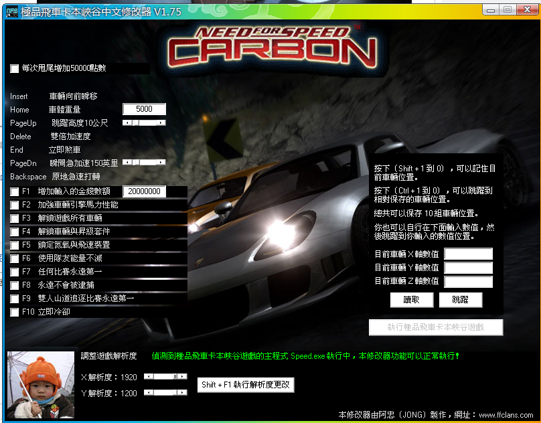
Task: Click the 跳躍高度10公尺 slider track
Action: [x=144, y=123]
